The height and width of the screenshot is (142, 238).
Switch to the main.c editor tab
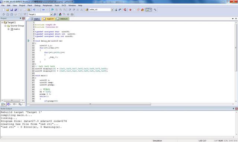36,19
